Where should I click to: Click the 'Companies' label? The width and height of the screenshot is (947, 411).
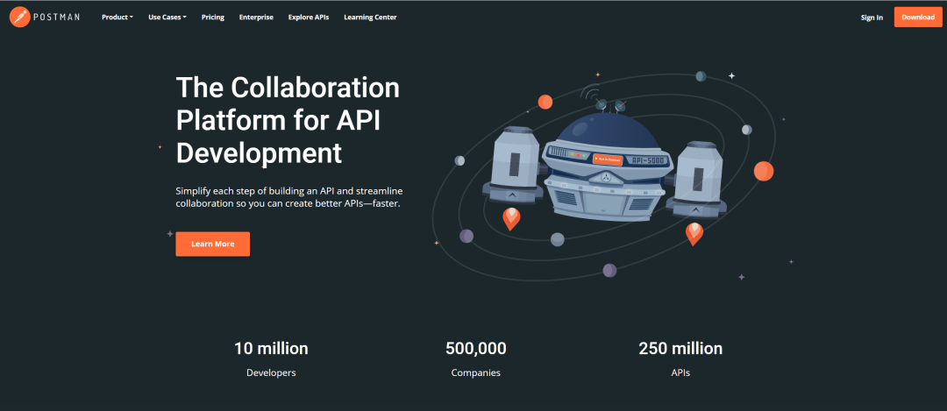point(476,373)
